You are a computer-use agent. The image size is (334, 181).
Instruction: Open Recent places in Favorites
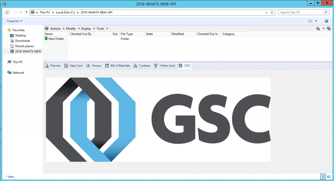point(22,46)
